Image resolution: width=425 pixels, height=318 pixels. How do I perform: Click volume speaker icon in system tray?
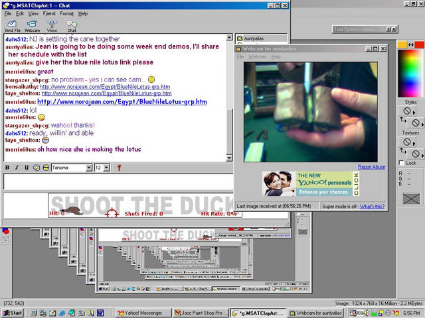(366, 313)
